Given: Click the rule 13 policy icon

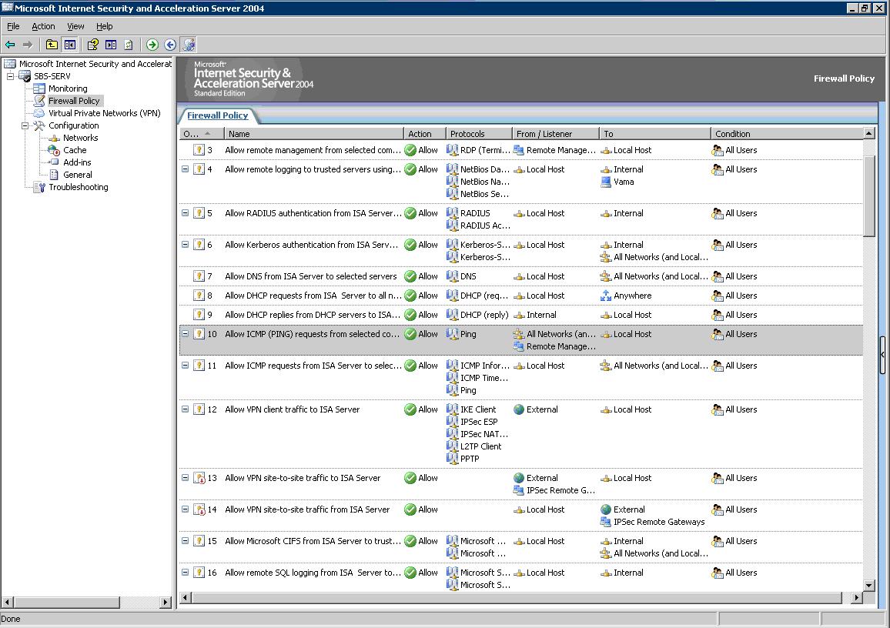Looking at the screenshot, I should pyautogui.click(x=199, y=478).
